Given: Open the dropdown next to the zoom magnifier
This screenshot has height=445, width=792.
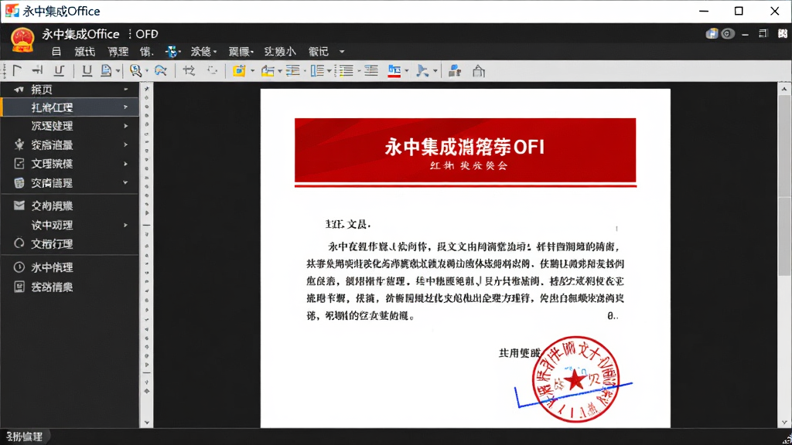Looking at the screenshot, I should click(146, 71).
